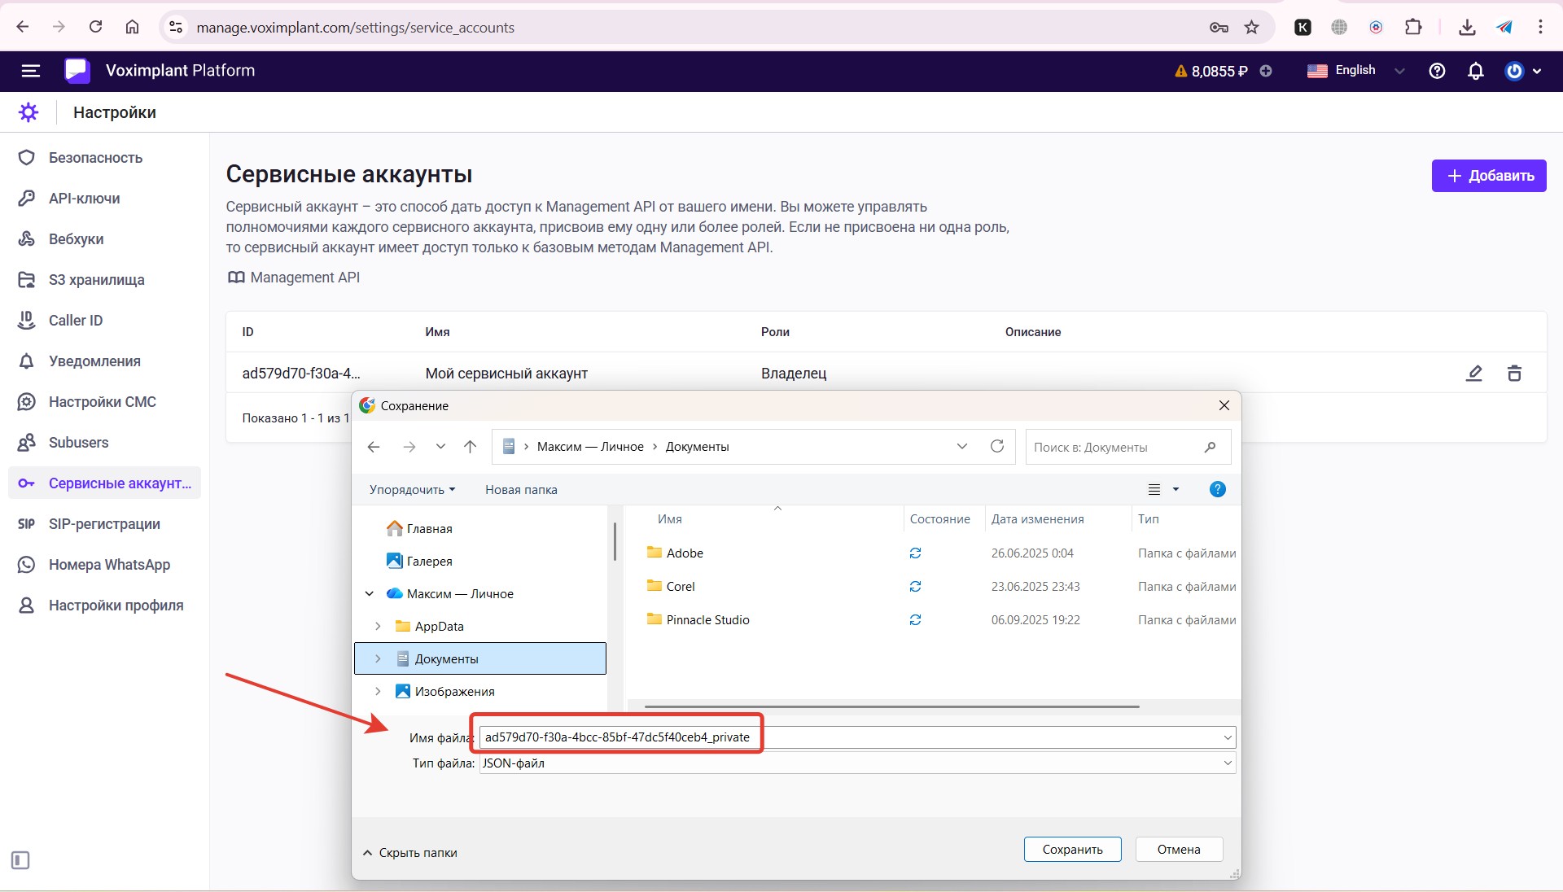Open the English language dropdown
1563x892 pixels.
[1355, 71]
